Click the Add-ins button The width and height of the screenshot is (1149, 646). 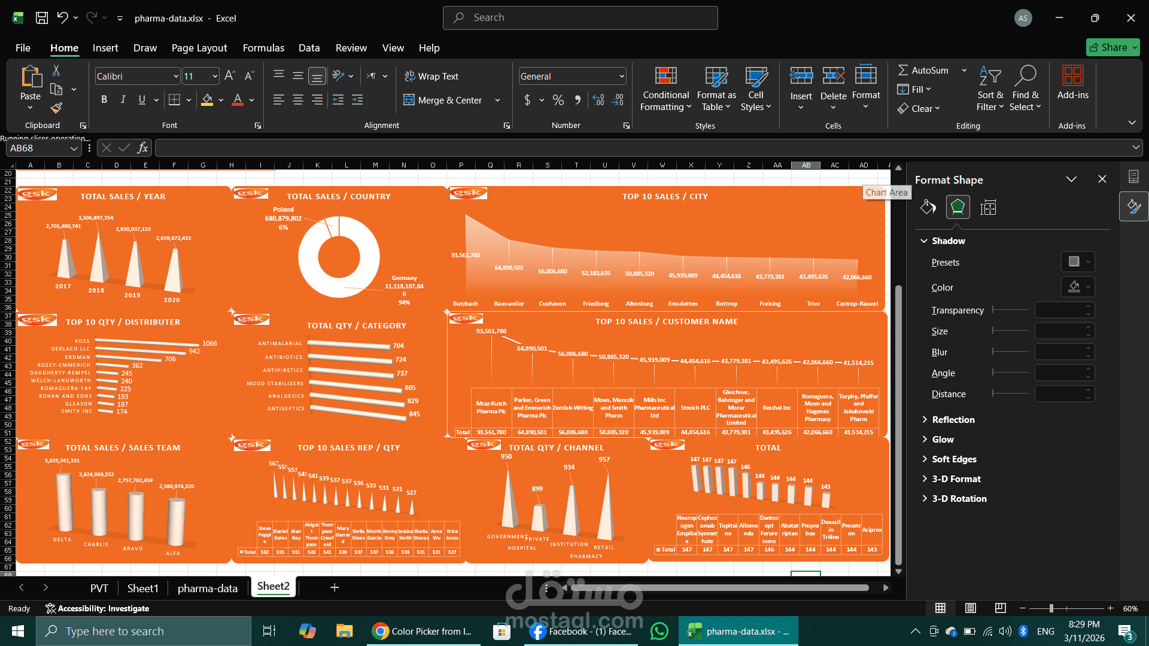coord(1072,83)
